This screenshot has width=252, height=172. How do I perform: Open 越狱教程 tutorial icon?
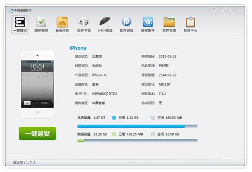pos(41,24)
